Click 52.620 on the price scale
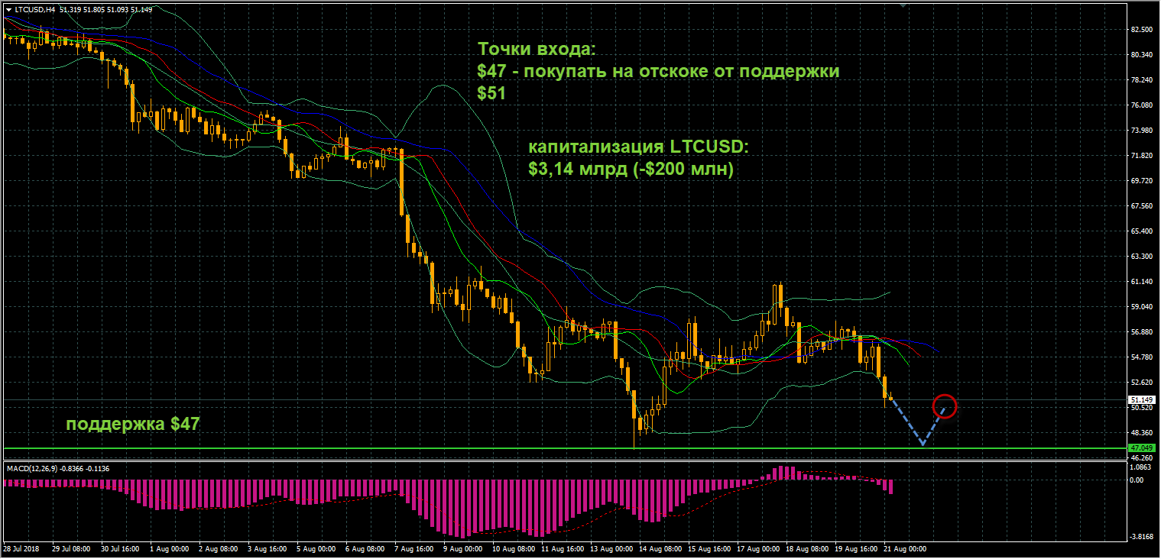The height and width of the screenshot is (559, 1161). pyautogui.click(x=1140, y=382)
